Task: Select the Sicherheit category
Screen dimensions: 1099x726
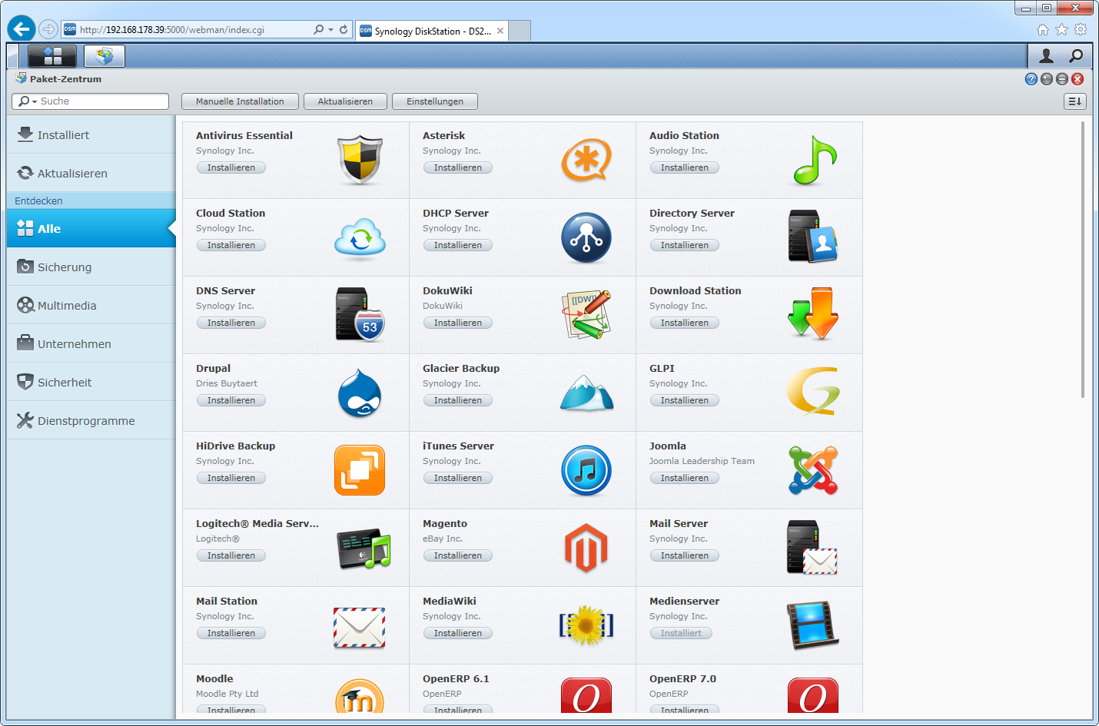Action: pyautogui.click(x=91, y=382)
